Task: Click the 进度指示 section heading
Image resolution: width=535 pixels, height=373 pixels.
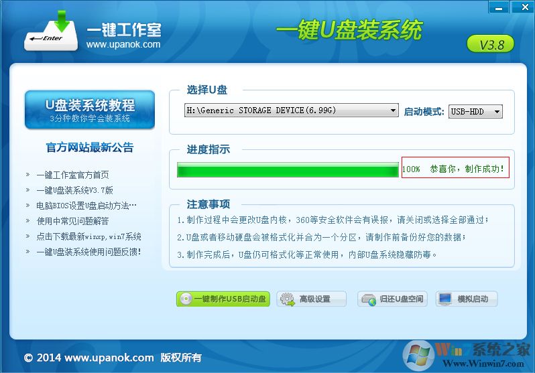Action: click(x=208, y=149)
